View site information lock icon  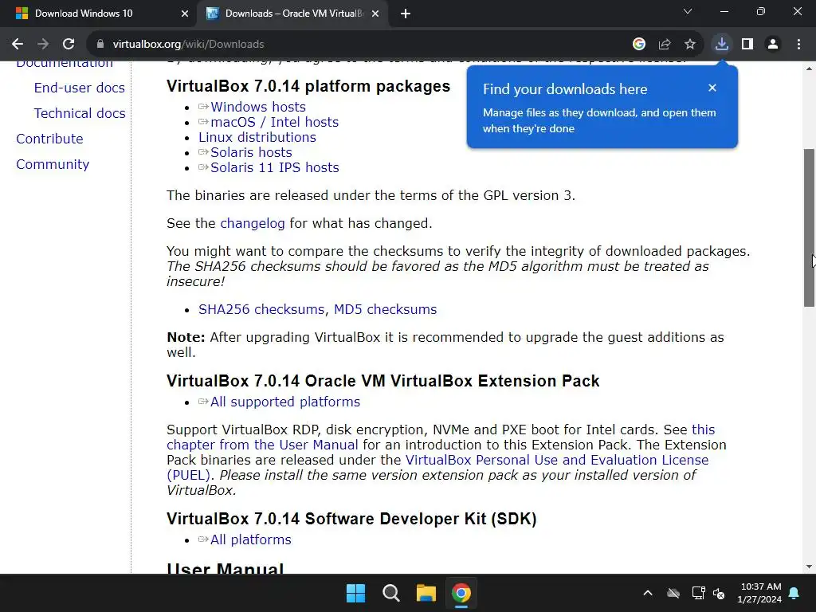pos(100,45)
